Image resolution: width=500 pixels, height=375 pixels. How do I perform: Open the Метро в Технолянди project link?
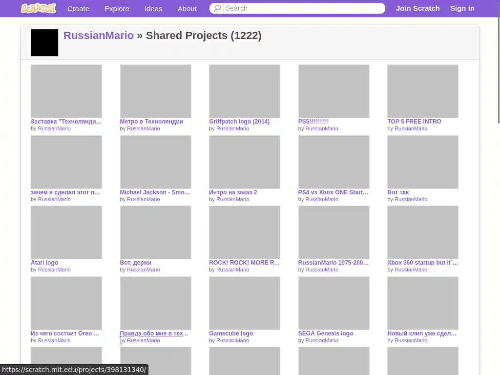151,122
